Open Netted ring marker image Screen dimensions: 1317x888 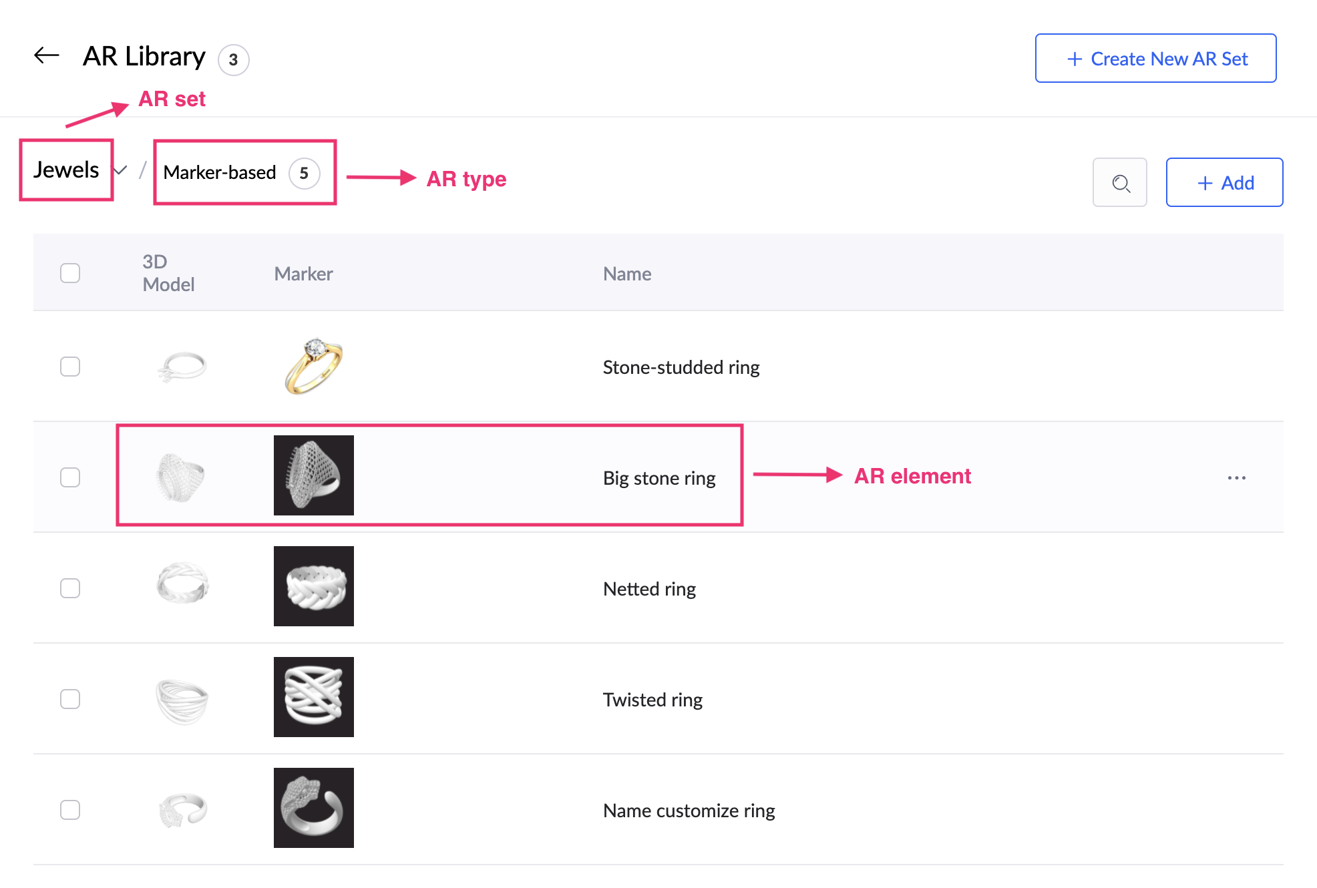coord(314,586)
